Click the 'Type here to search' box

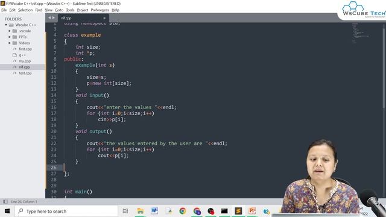(66, 211)
